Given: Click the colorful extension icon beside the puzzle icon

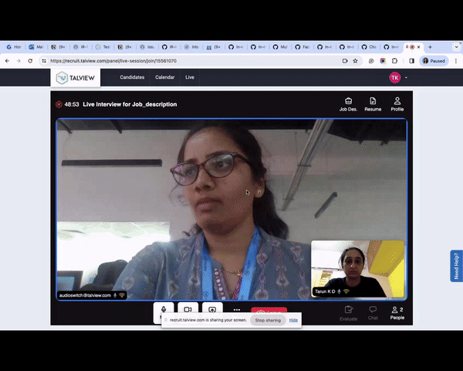Looking at the screenshot, I should coord(383,60).
